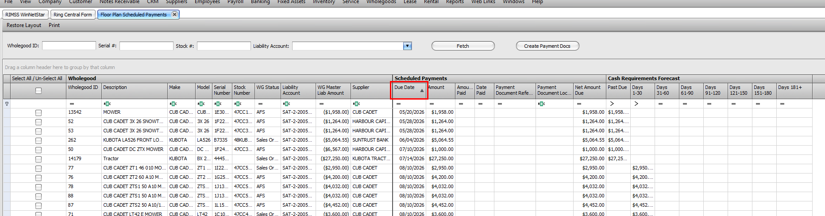Image resolution: width=825 pixels, height=216 pixels.
Task: Focus the Stock # input field
Action: (224, 46)
